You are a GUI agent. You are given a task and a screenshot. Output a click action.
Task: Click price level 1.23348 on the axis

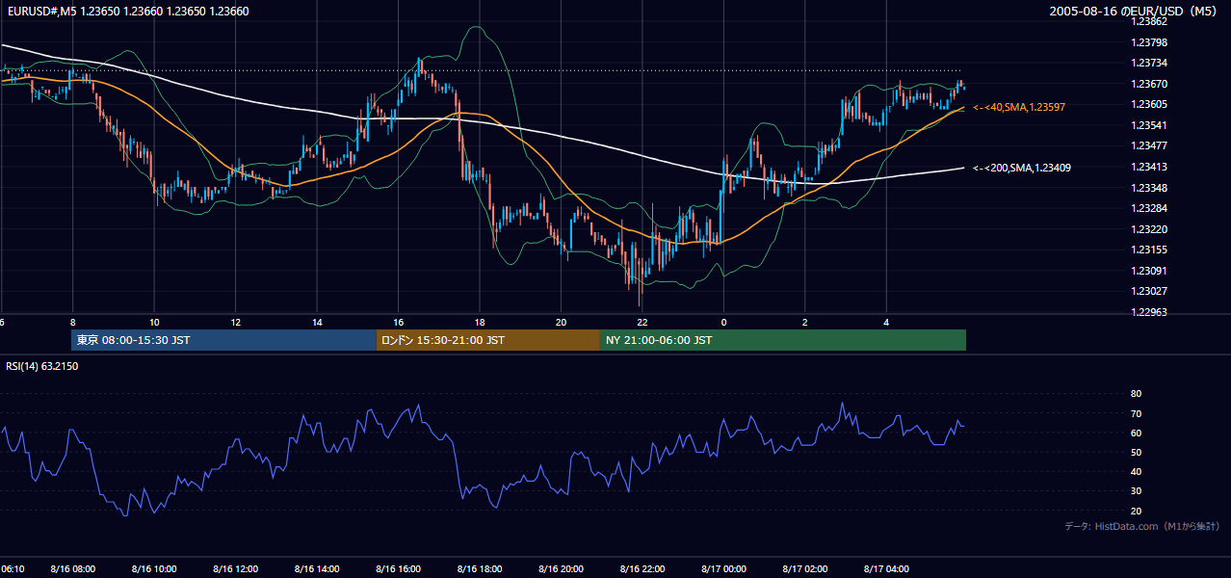tap(1149, 187)
